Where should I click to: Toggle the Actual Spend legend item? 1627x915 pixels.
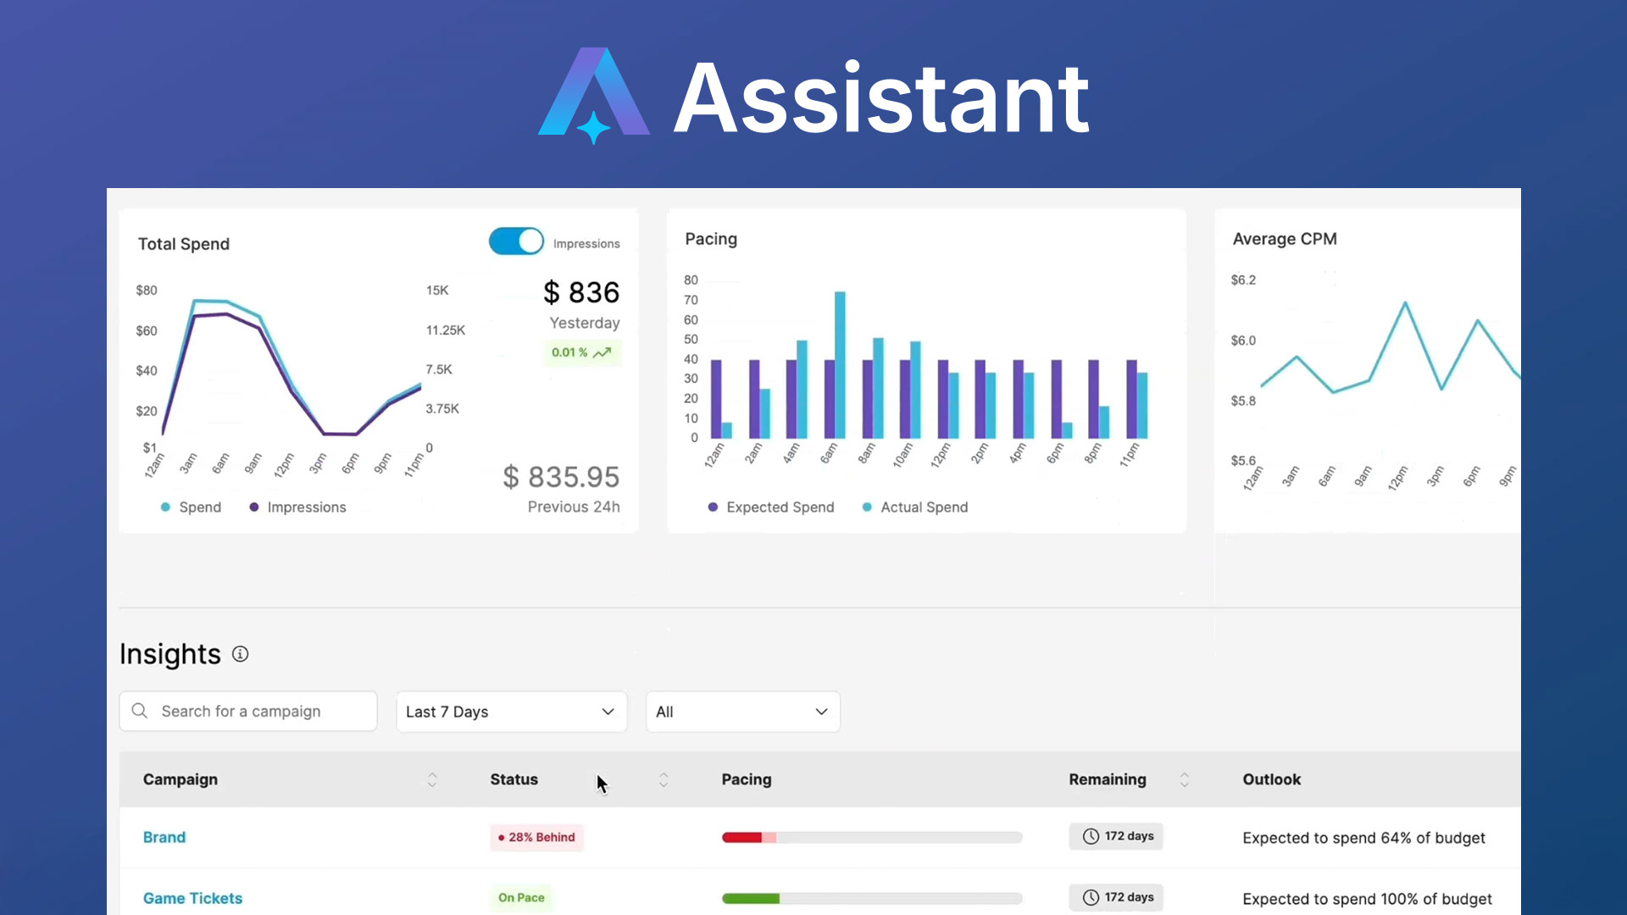coord(866,507)
